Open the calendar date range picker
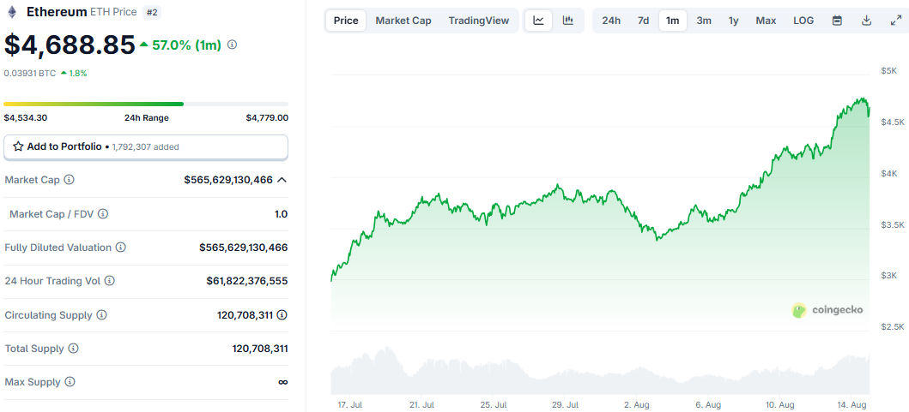909x412 pixels. tap(837, 21)
